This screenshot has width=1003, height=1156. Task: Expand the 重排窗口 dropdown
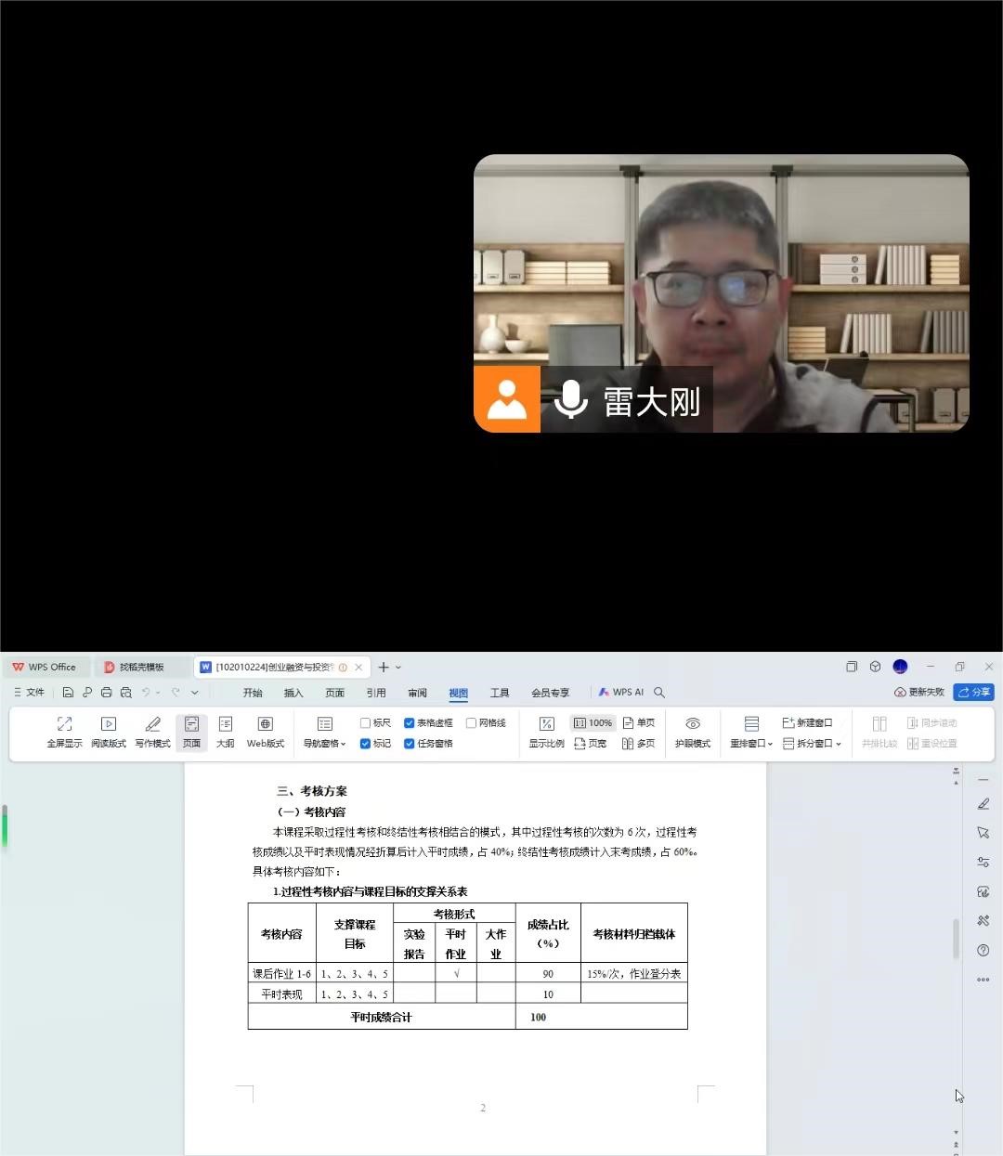(x=751, y=744)
